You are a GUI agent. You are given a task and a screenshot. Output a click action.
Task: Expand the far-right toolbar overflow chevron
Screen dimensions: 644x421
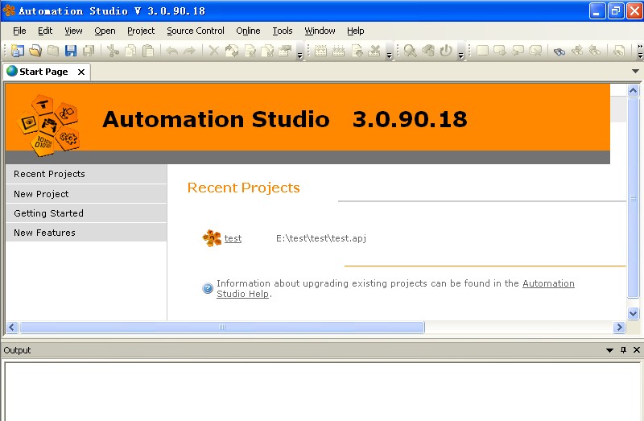(640, 51)
